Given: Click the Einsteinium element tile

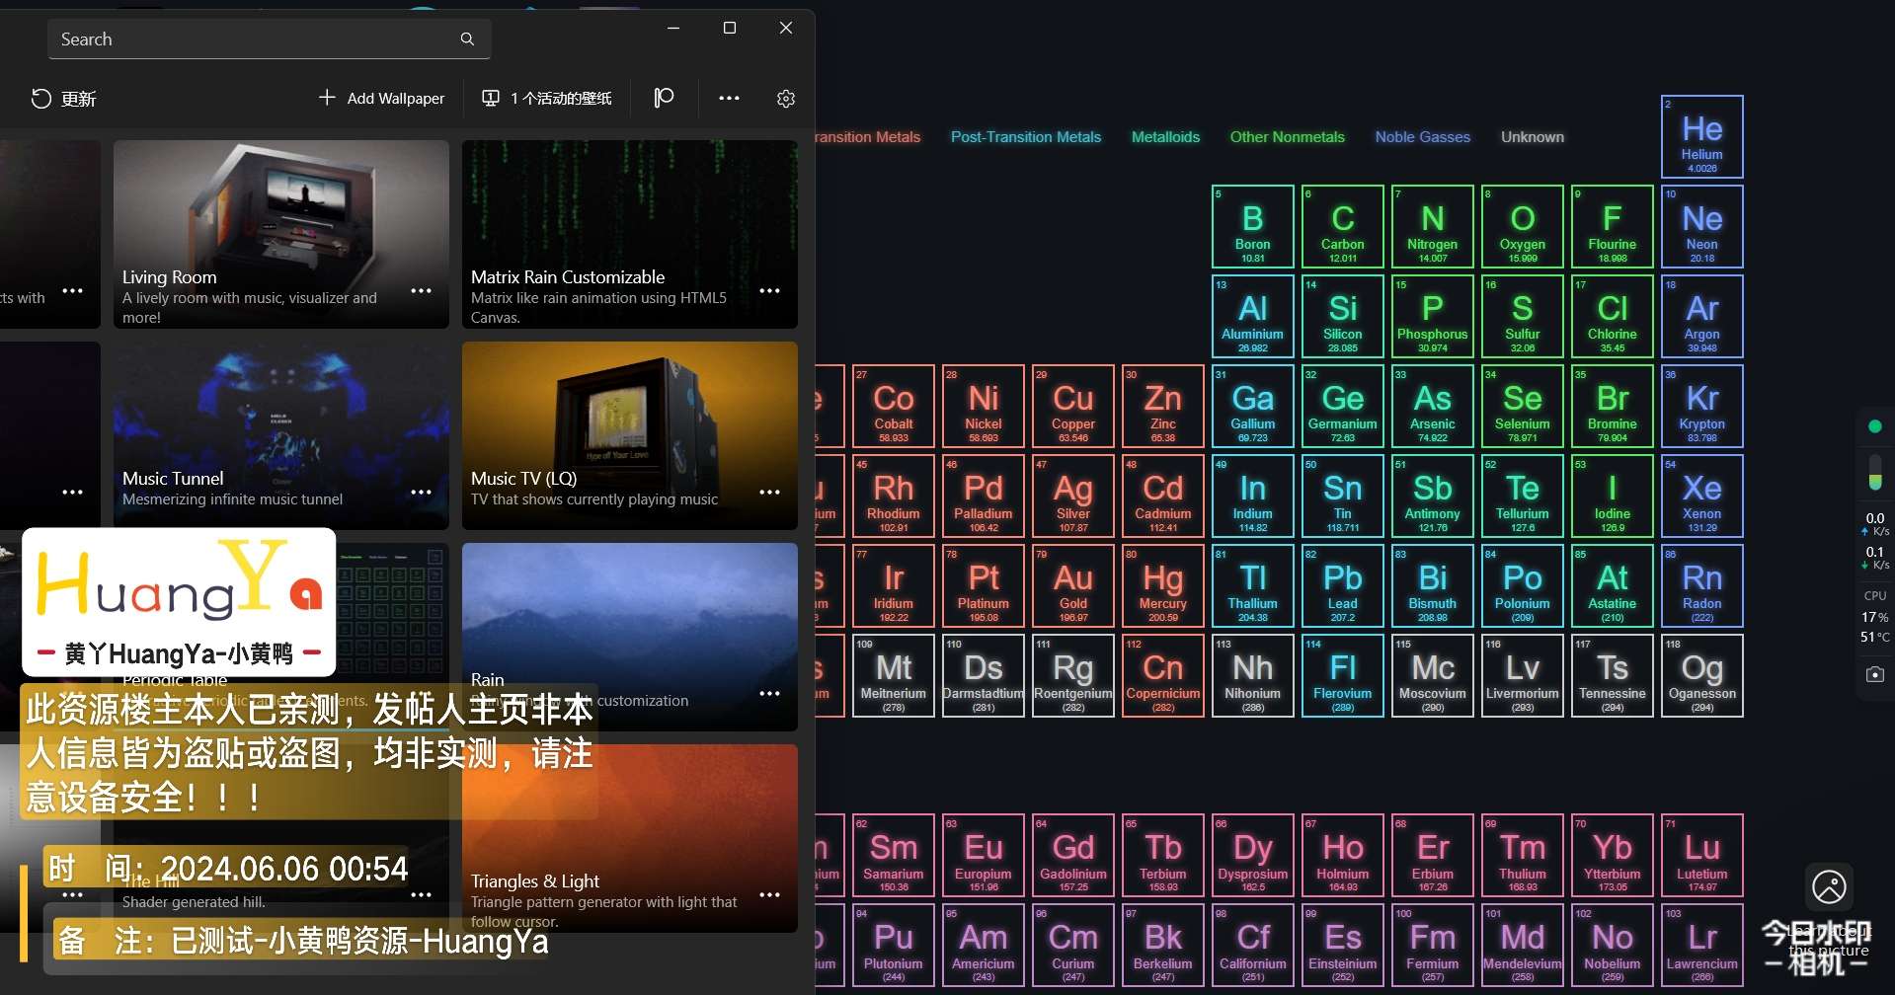Looking at the screenshot, I should [x=1343, y=945].
